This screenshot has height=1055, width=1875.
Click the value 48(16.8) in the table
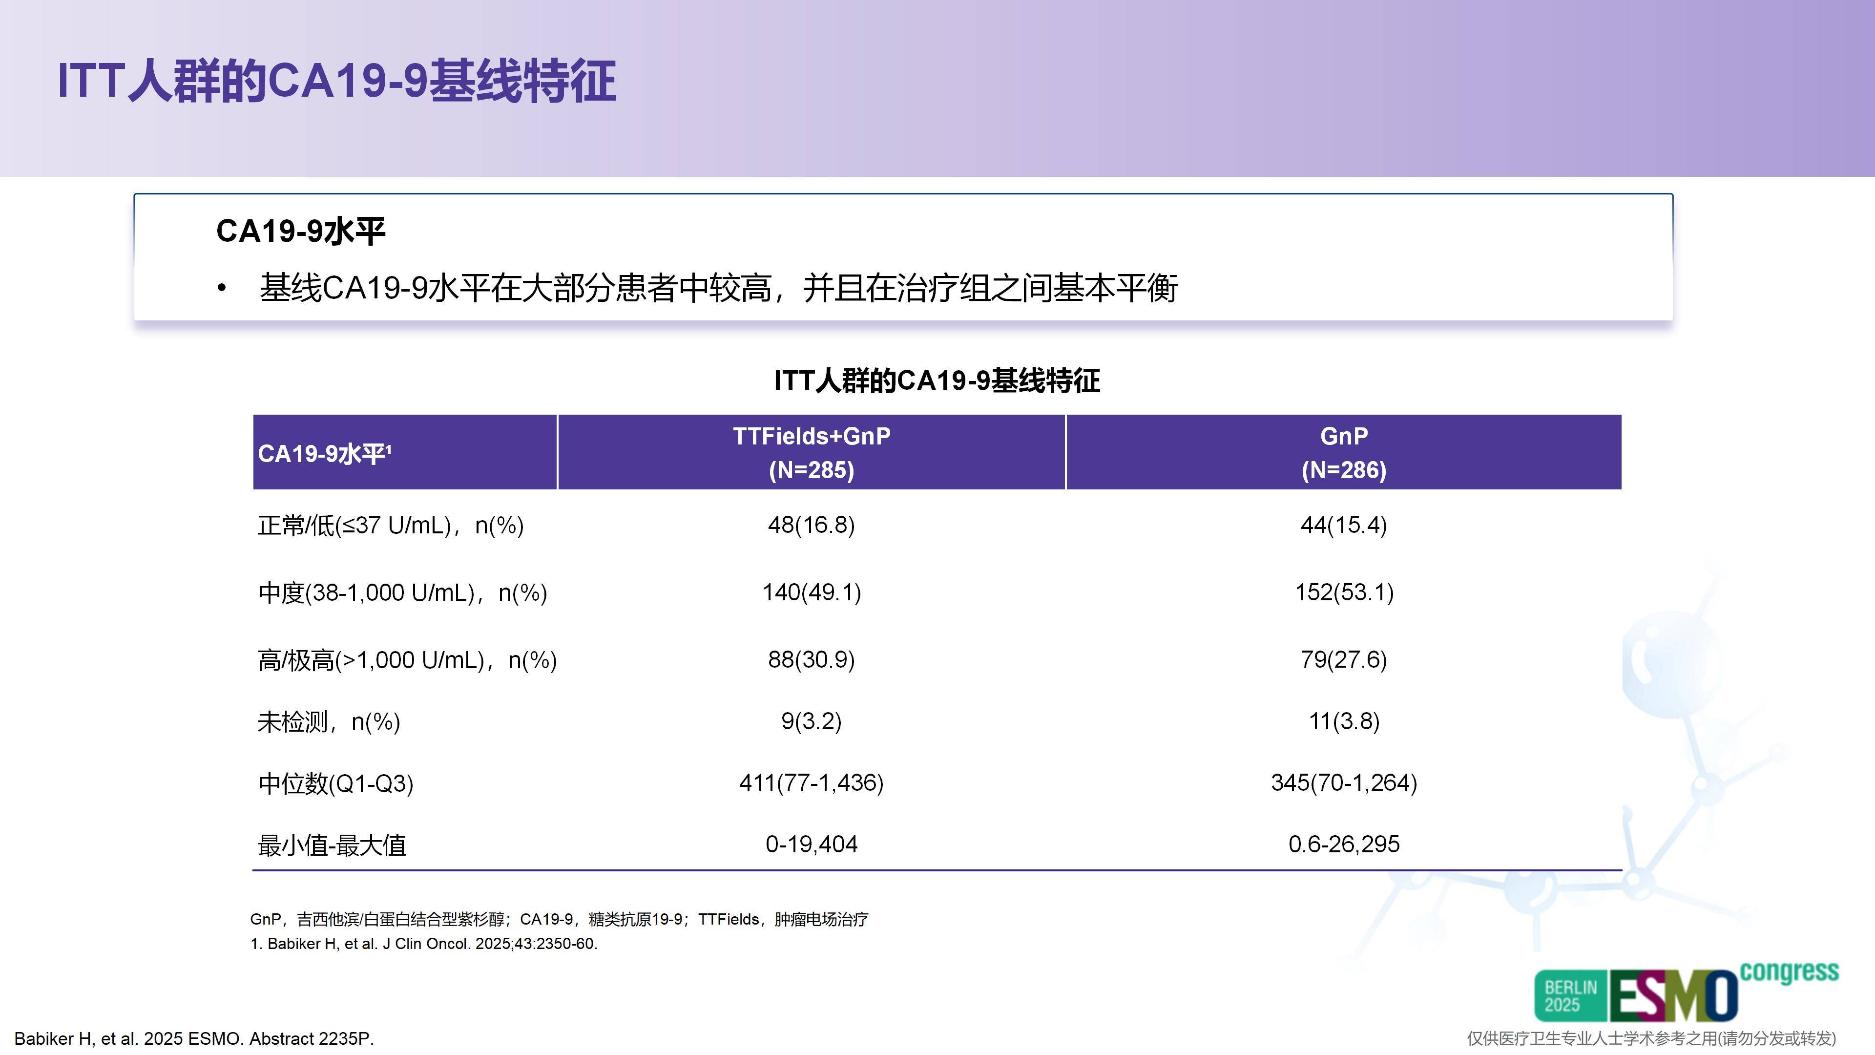click(x=811, y=525)
